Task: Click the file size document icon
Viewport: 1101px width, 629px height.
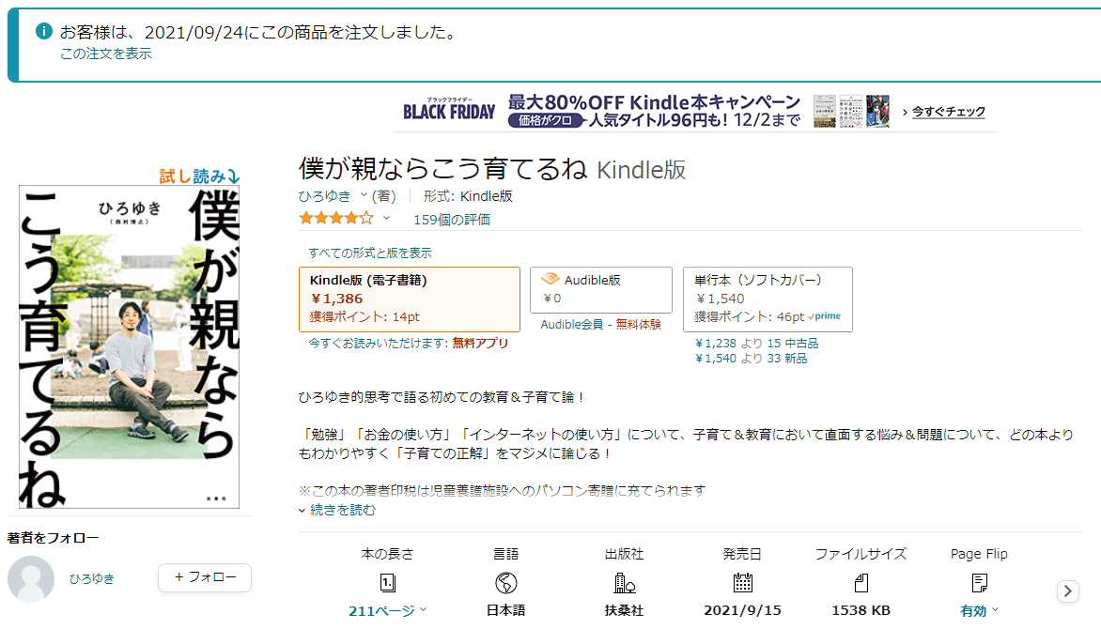Action: coord(861,583)
